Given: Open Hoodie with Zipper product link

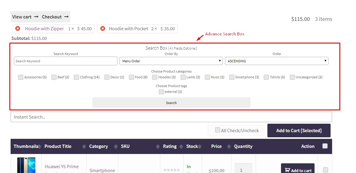Looking at the screenshot, I should pyautogui.click(x=44, y=29).
